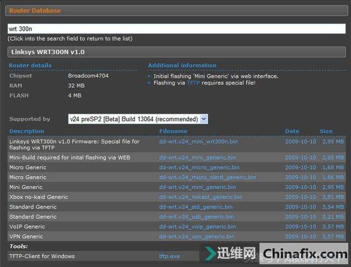Click the '3,21 MB' size value

pos(333,217)
